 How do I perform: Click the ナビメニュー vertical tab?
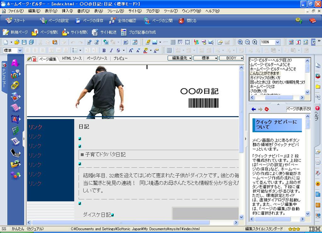click(4, 76)
